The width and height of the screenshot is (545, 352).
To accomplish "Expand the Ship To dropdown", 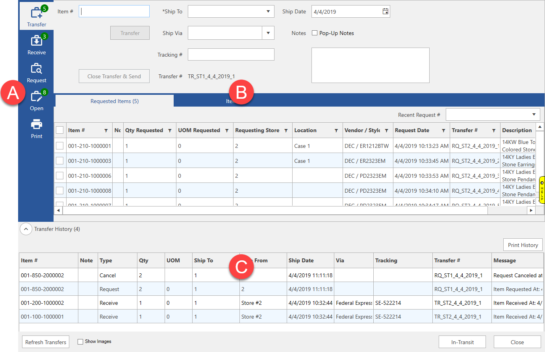I will pos(268,11).
